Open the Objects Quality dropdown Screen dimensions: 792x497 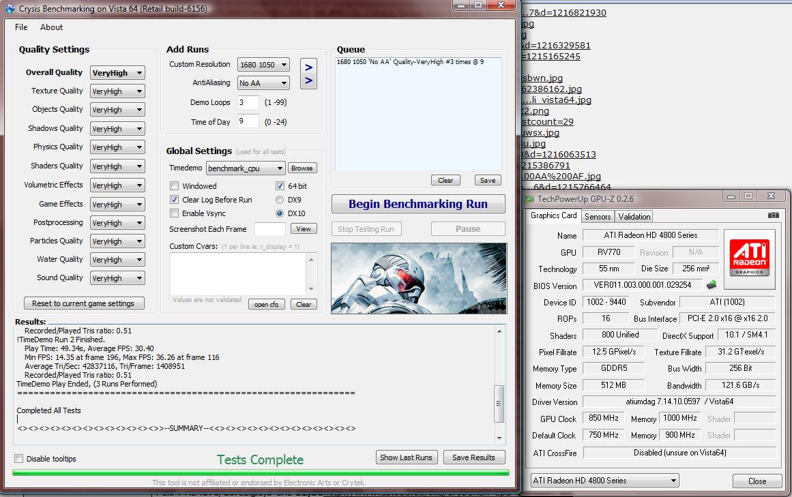tap(117, 110)
